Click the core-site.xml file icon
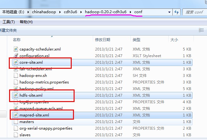This screenshot has height=140, width=207. [x=16, y=62]
